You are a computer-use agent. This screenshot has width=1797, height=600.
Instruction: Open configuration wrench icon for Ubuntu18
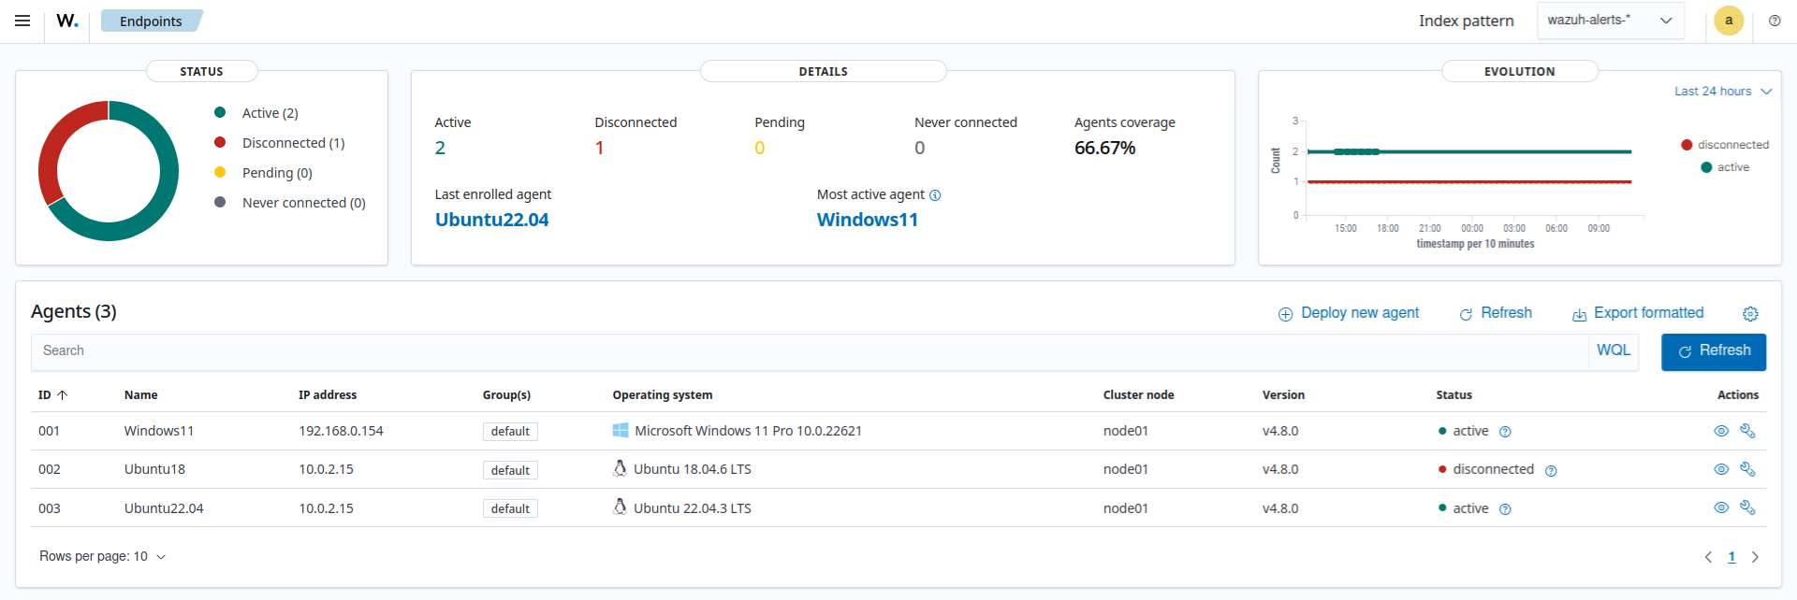point(1747,469)
